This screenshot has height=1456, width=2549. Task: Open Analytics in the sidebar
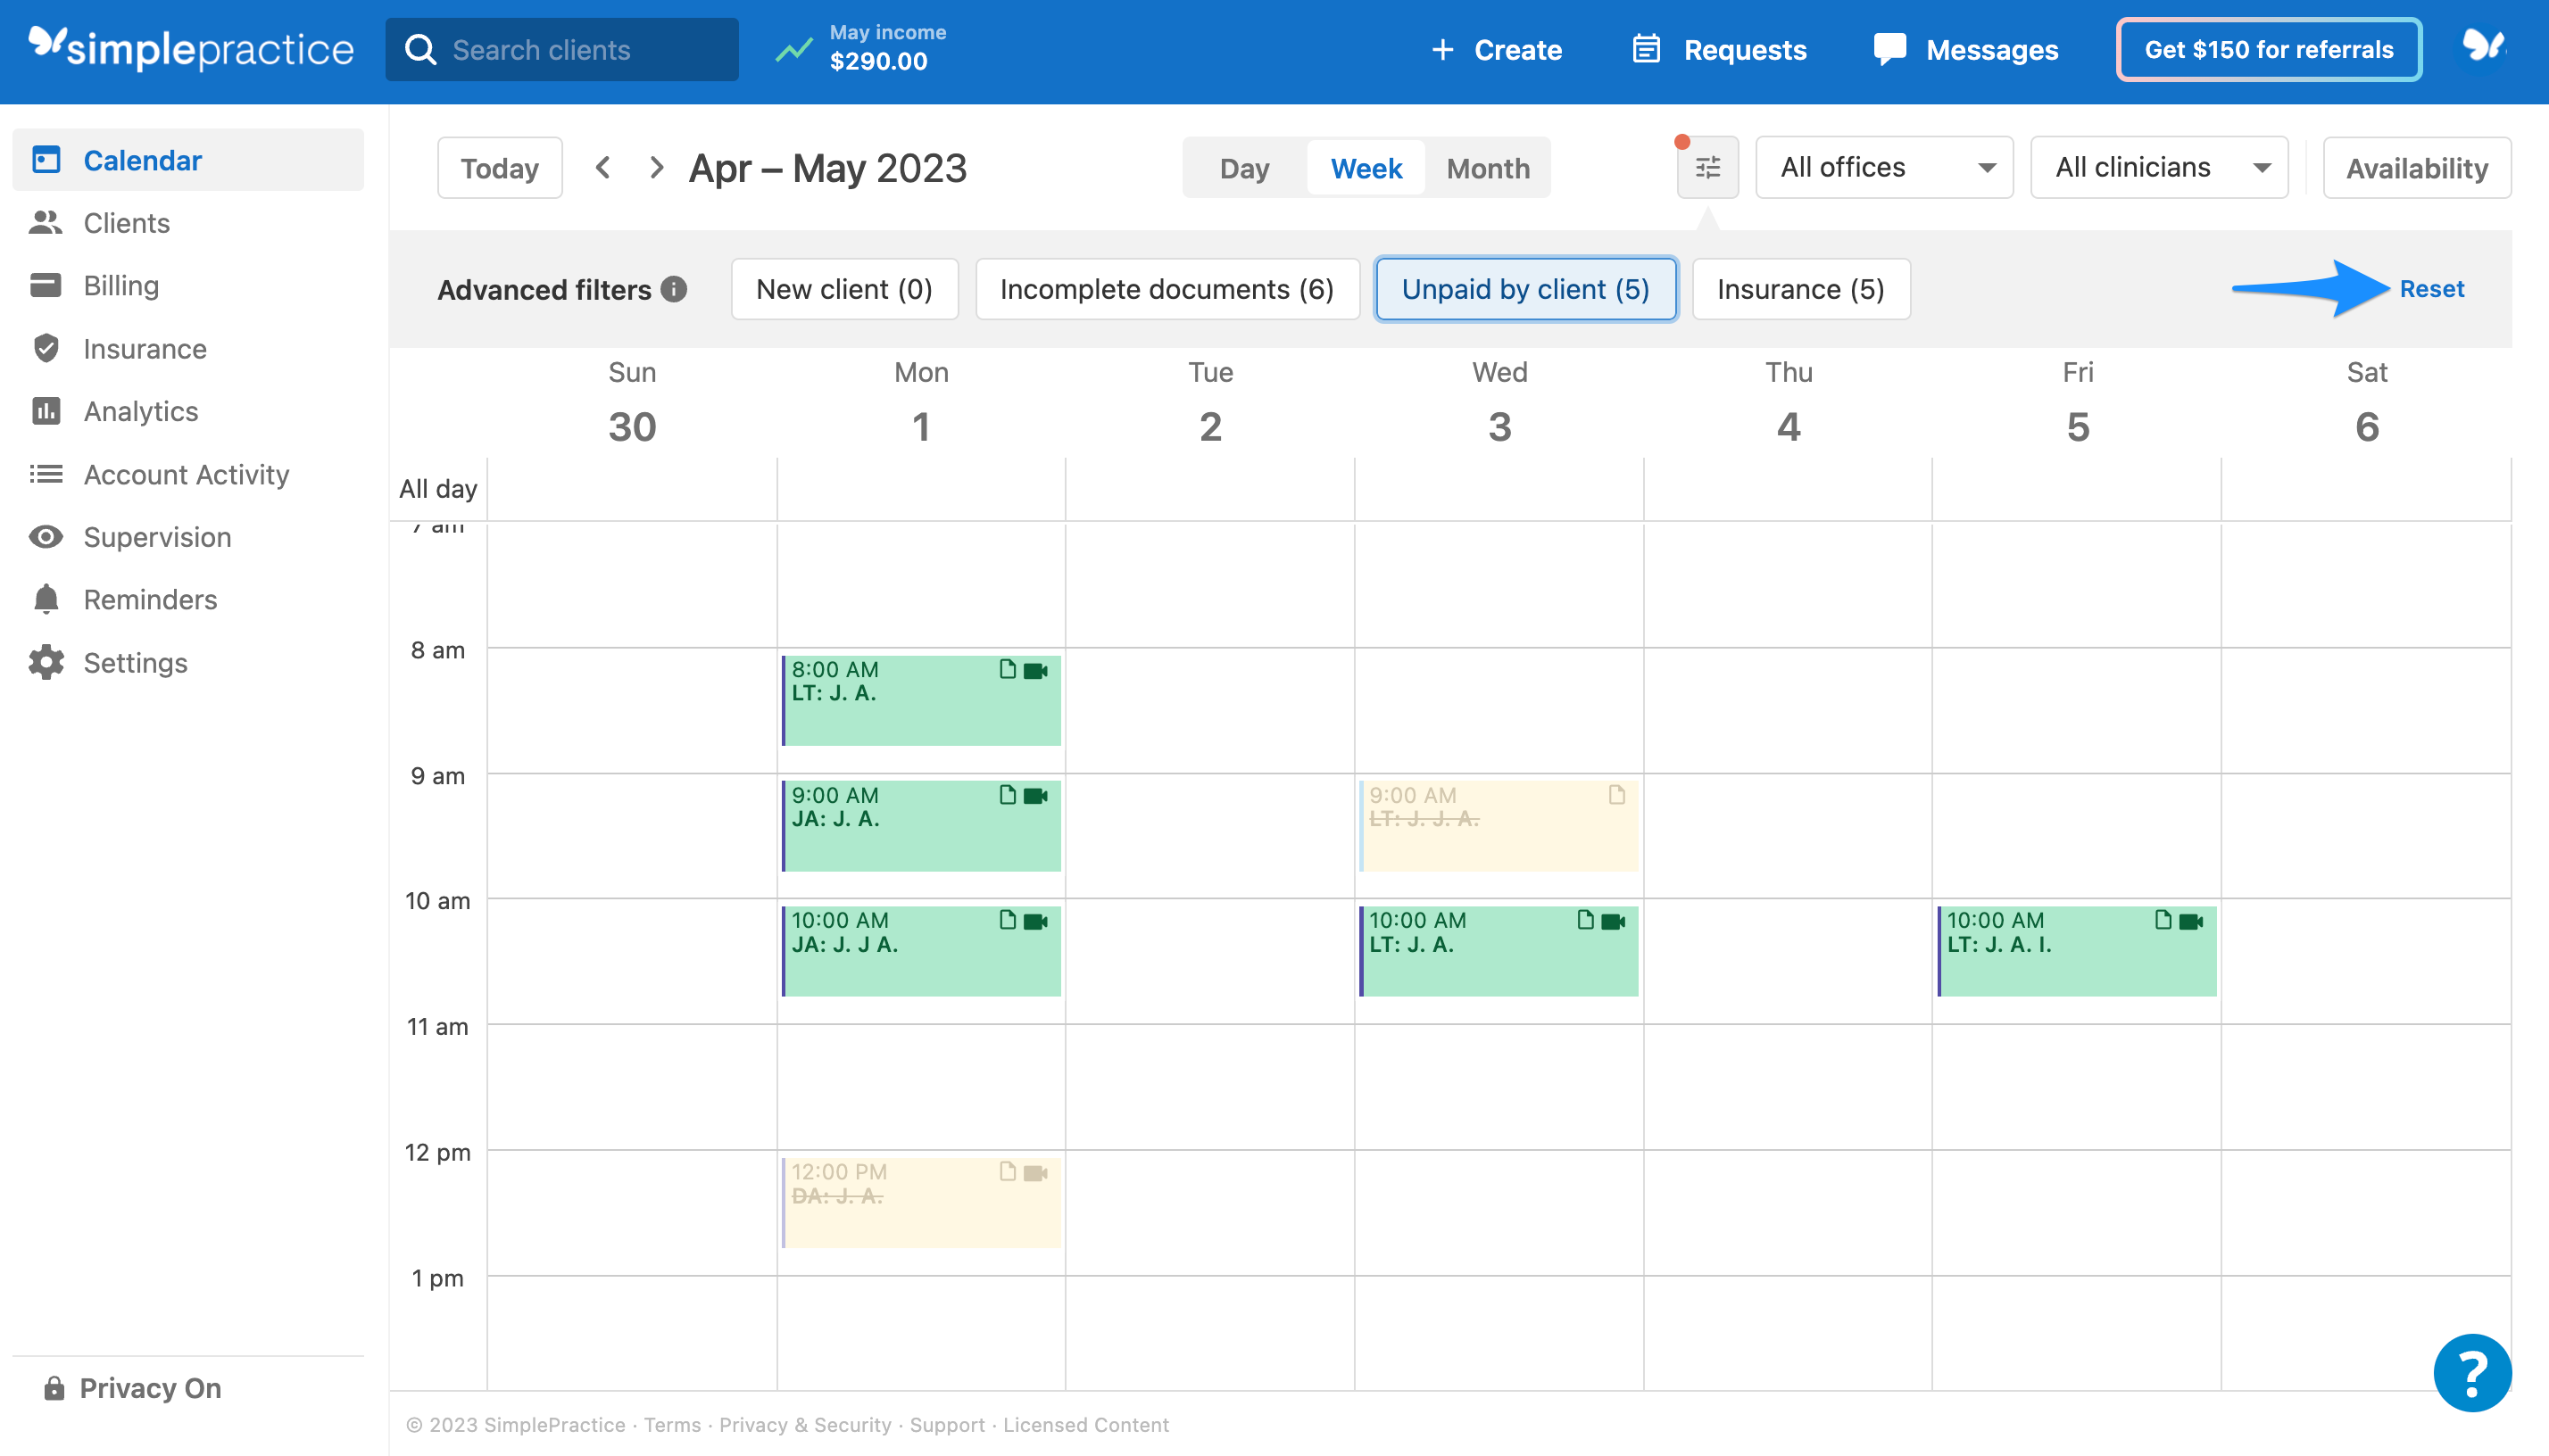point(188,411)
